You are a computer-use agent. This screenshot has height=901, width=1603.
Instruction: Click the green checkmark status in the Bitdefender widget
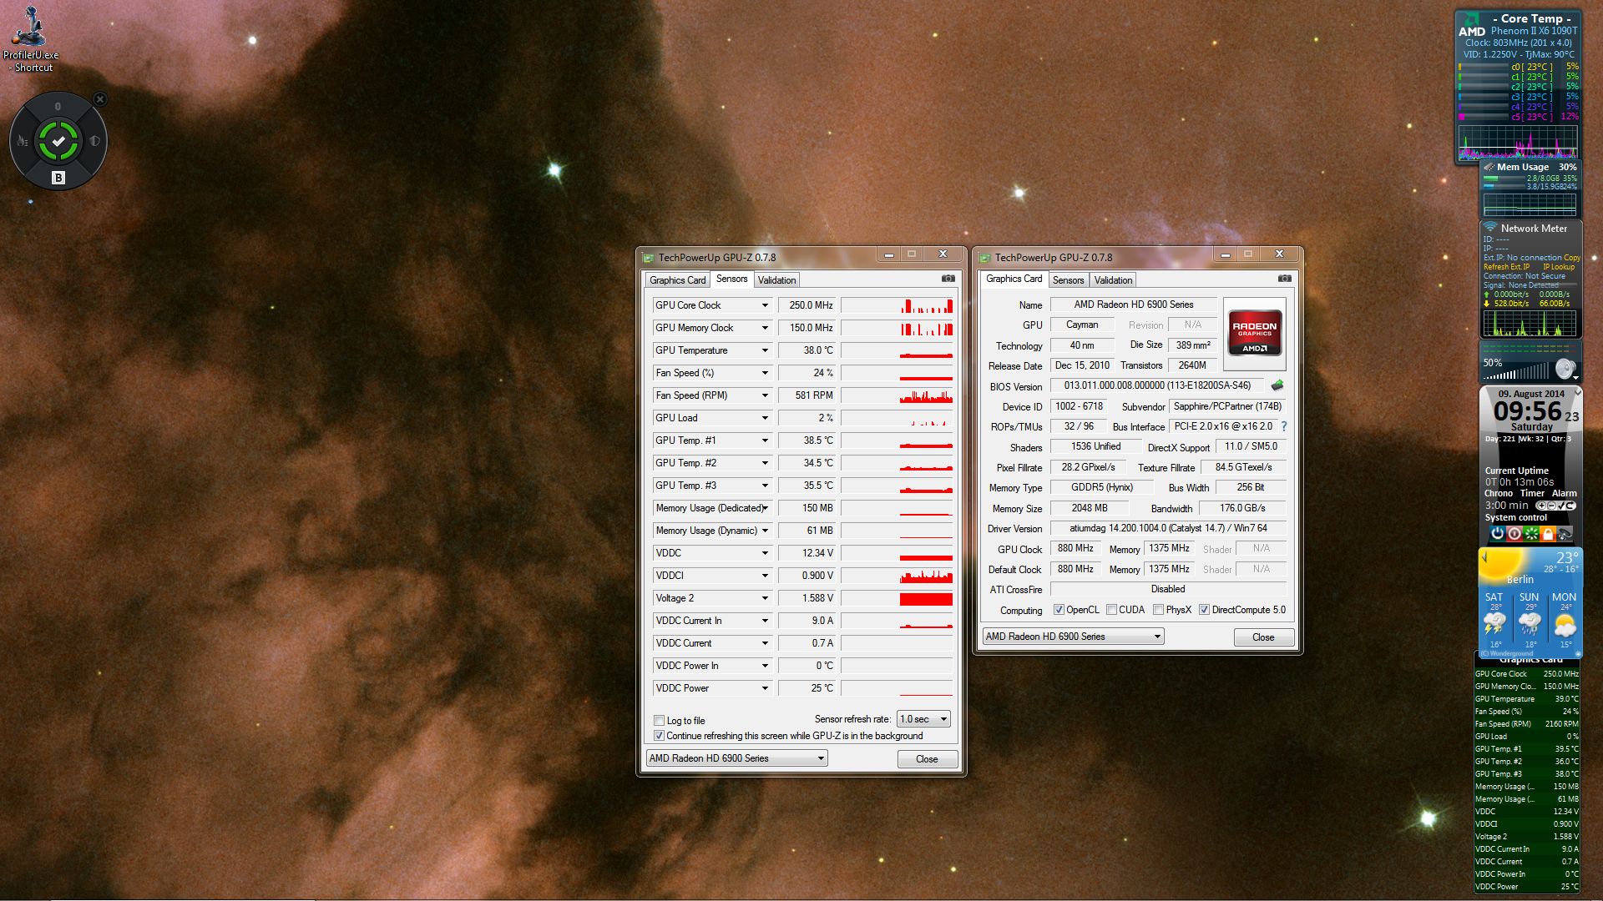click(x=58, y=141)
